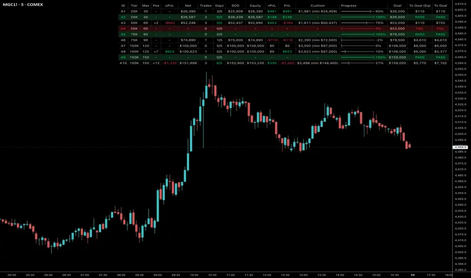Viewport: 471px width, 278px height.
Task: Click the 10:00 time axis label
Action: pos(194,275)
